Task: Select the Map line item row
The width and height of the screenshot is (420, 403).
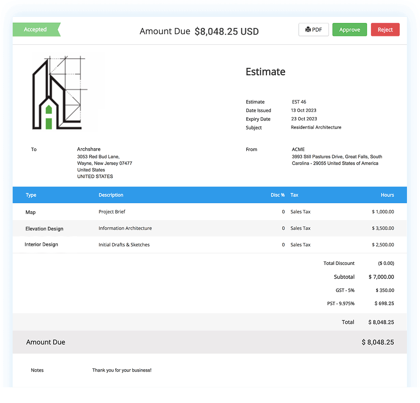Action: coord(30,212)
